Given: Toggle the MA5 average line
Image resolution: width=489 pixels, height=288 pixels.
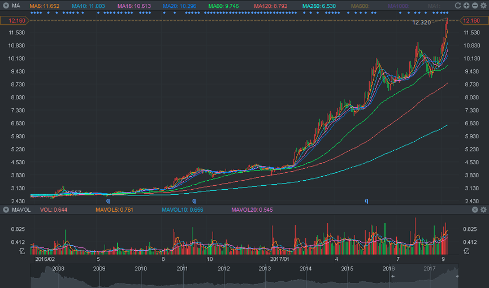Looking at the screenshot, I should (44, 6).
